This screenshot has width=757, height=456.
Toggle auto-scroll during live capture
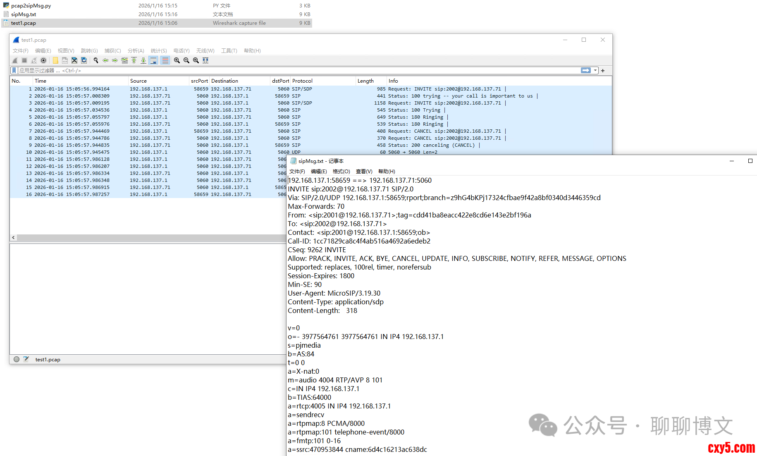(153, 60)
